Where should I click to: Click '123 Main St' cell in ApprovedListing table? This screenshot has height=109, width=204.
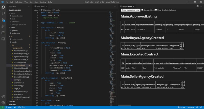point(145,29)
